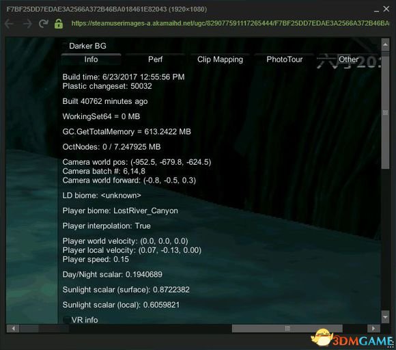Switch to the Perf tab
This screenshot has width=396, height=350.
(x=155, y=59)
